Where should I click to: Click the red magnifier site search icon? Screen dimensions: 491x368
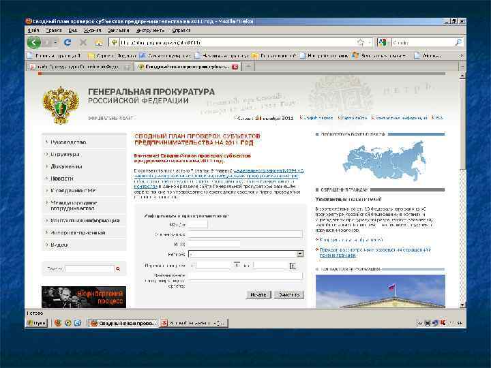pyautogui.click(x=118, y=269)
